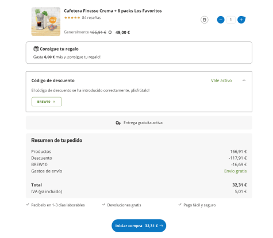Open the Cafetera Finesse Crema product title
This screenshot has width=273, height=238.
[x=113, y=11]
